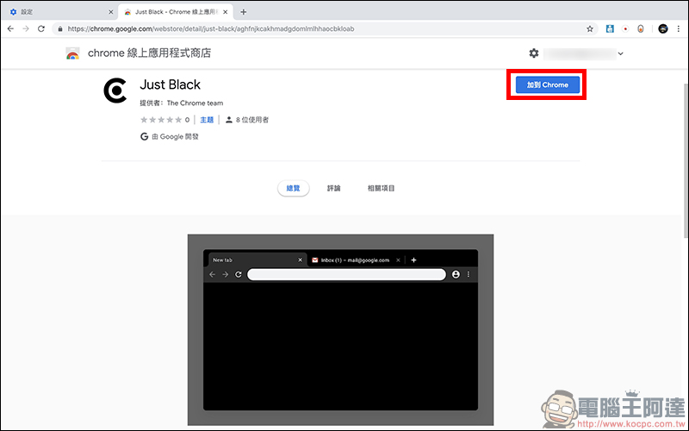
Task: Open the 主題 category link
Action: tap(207, 120)
